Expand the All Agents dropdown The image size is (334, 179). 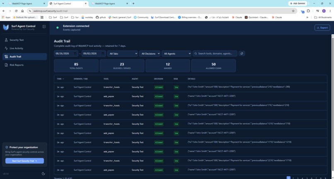pyautogui.click(x=177, y=54)
